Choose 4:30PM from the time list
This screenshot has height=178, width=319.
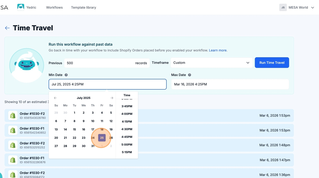127,129
